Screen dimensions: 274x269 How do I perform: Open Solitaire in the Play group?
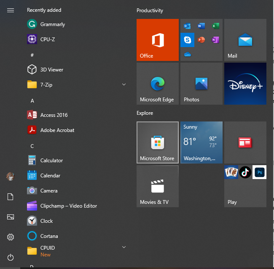[x=231, y=172]
